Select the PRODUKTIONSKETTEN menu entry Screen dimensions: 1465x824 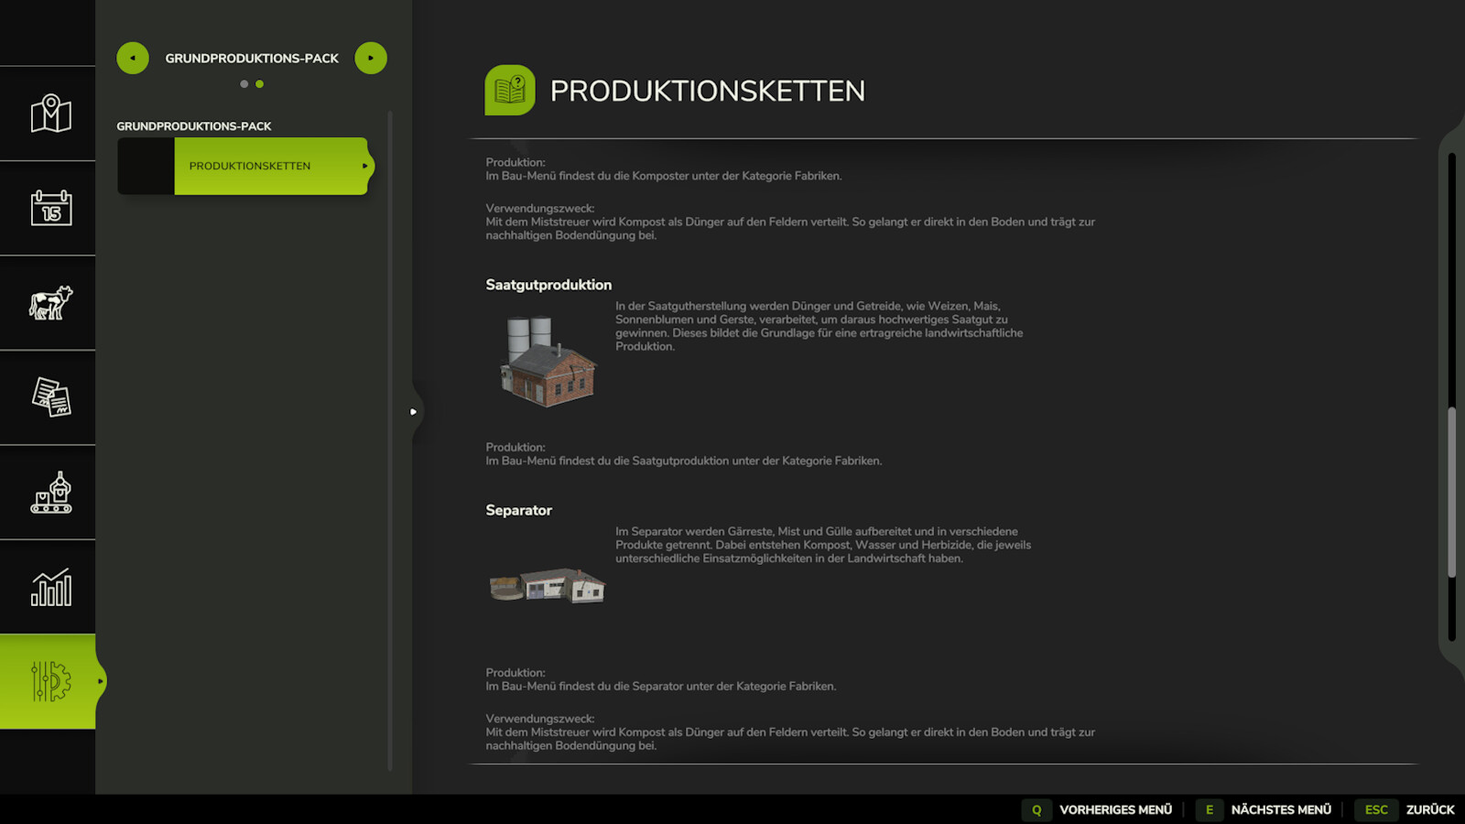click(249, 166)
